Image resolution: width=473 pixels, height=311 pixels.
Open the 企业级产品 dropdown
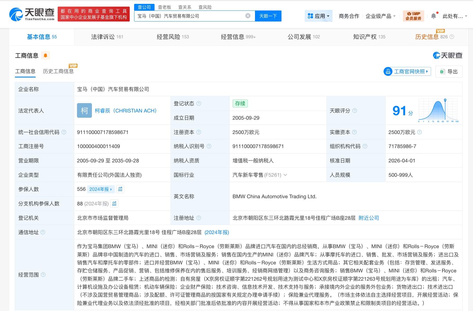(x=380, y=16)
